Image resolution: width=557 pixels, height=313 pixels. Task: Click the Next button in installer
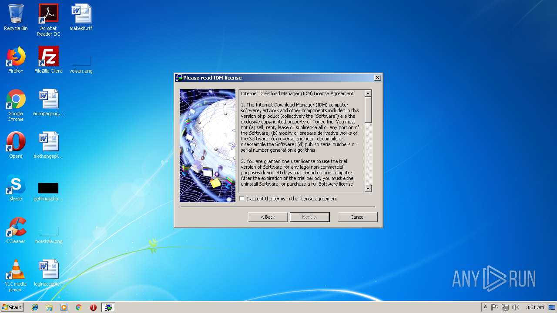pyautogui.click(x=309, y=217)
